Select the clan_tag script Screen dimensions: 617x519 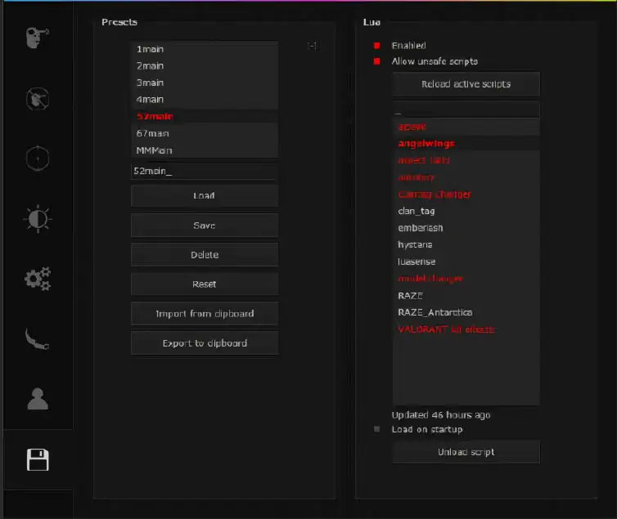[x=466, y=211]
